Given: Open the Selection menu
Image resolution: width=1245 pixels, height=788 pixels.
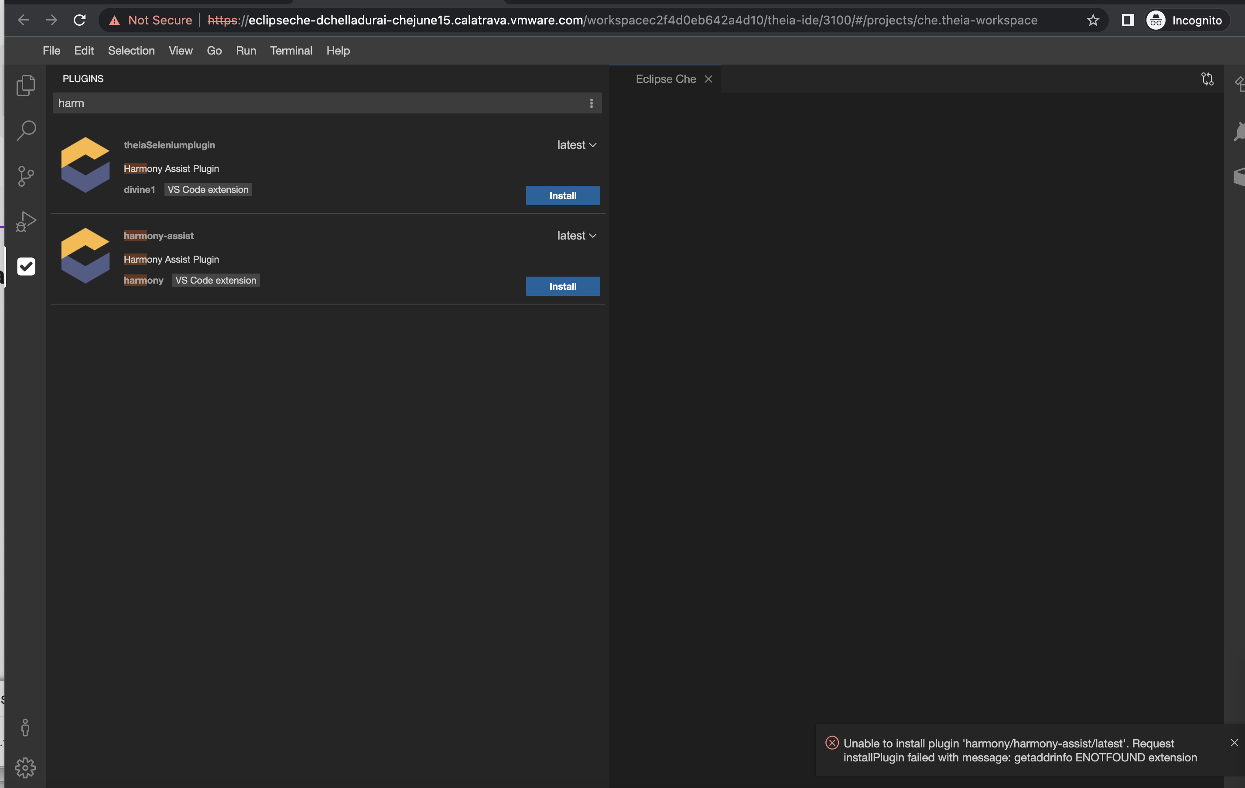Looking at the screenshot, I should [131, 51].
